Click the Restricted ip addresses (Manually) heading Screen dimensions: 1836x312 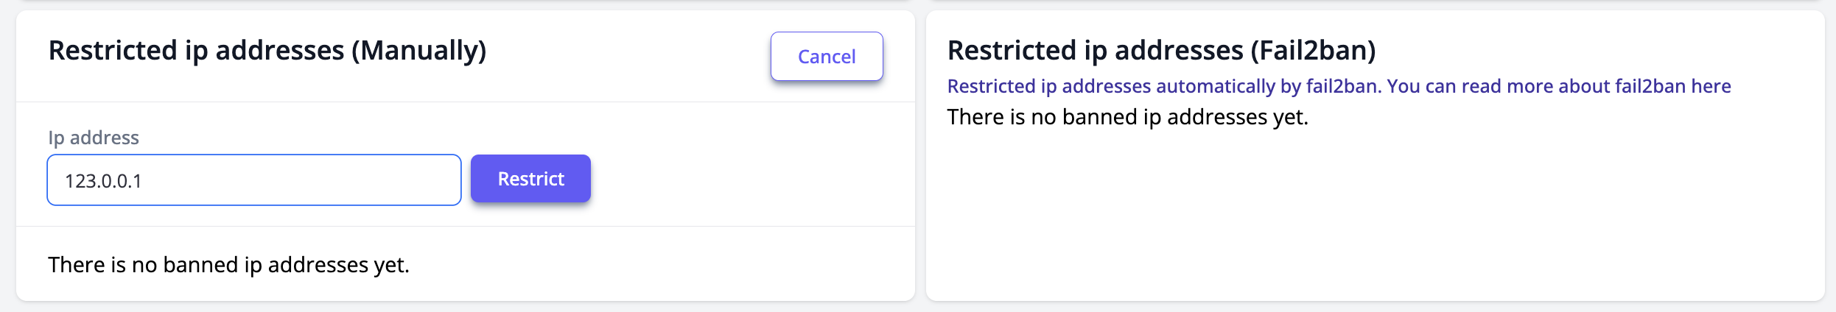coord(267,51)
